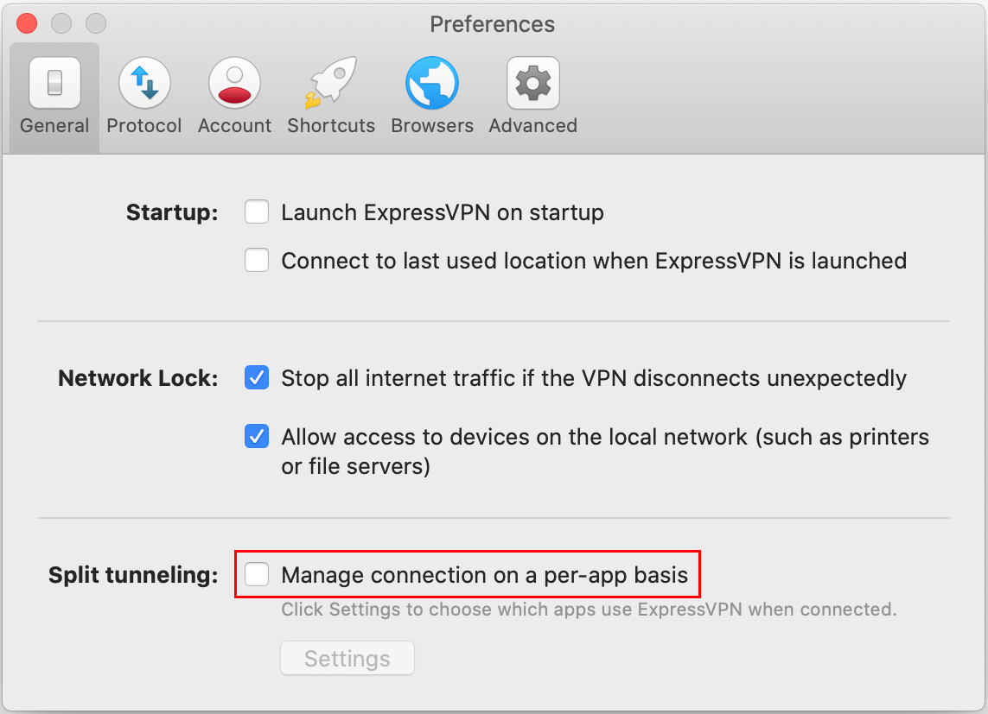Image resolution: width=988 pixels, height=714 pixels.
Task: Close the Preferences window
Action: click(x=27, y=24)
